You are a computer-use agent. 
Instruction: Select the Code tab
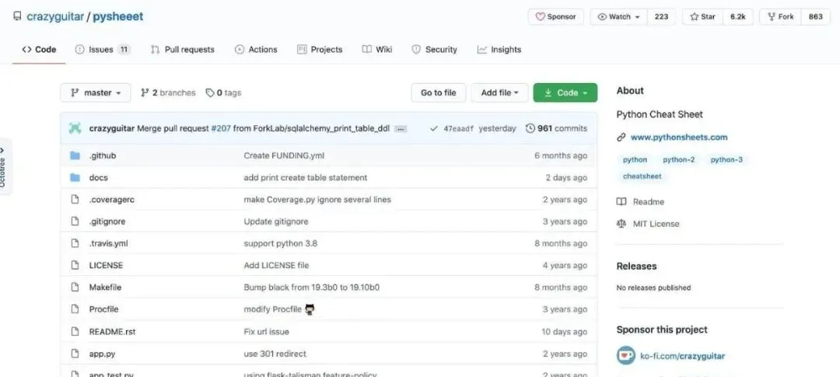pos(39,49)
